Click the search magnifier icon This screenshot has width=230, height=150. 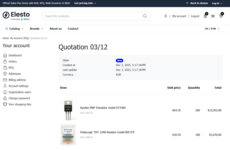tap(145, 16)
